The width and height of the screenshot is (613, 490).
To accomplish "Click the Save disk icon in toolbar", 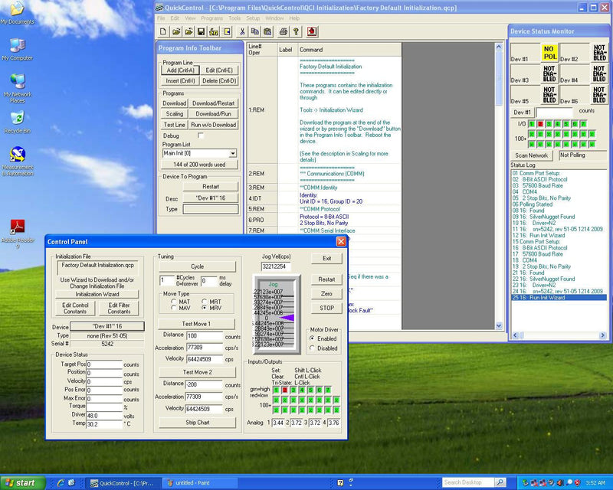I will click(x=201, y=31).
